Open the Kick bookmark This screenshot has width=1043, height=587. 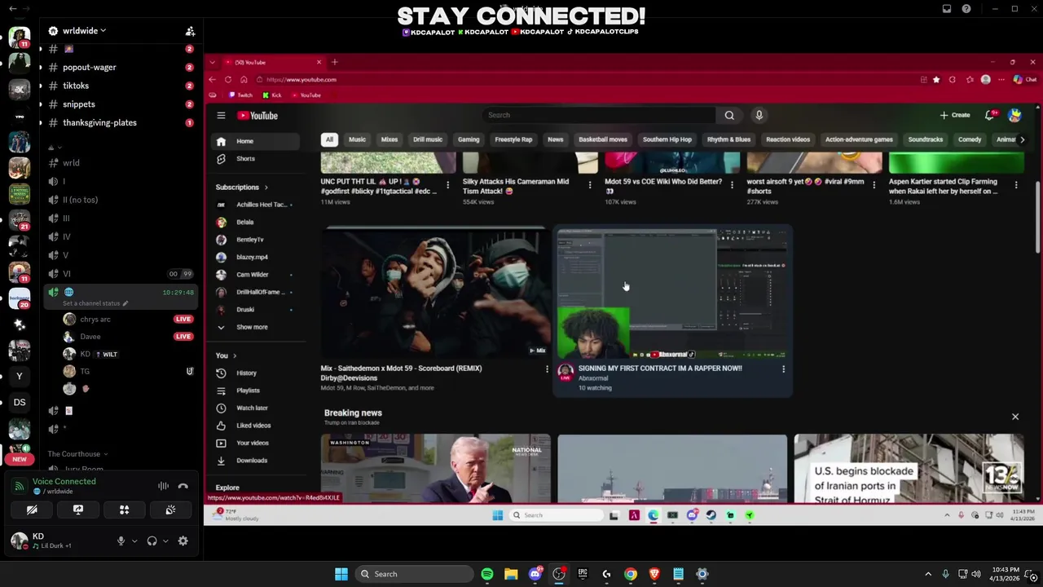(x=271, y=95)
